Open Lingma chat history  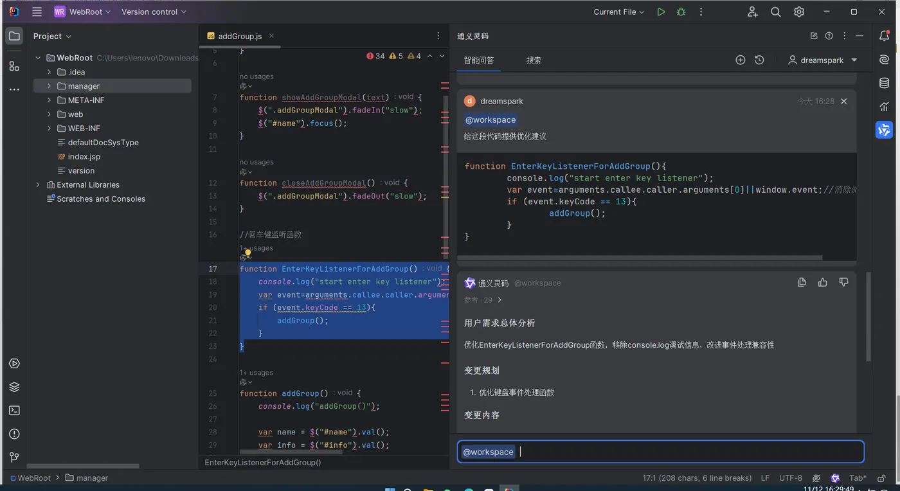click(x=759, y=60)
